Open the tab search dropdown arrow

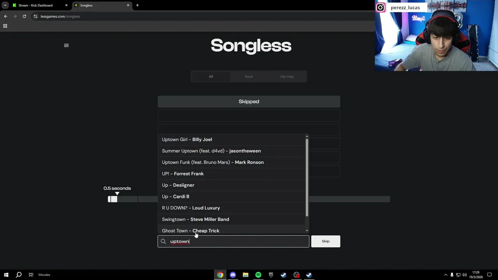coord(5,5)
